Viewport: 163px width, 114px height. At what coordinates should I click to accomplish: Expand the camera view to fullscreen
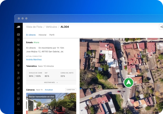tap(72, 97)
